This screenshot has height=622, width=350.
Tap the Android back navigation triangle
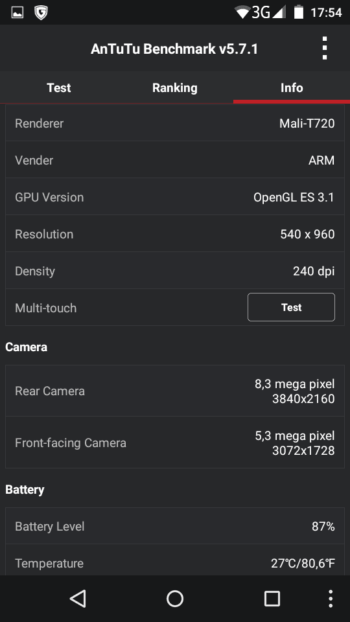(x=78, y=598)
